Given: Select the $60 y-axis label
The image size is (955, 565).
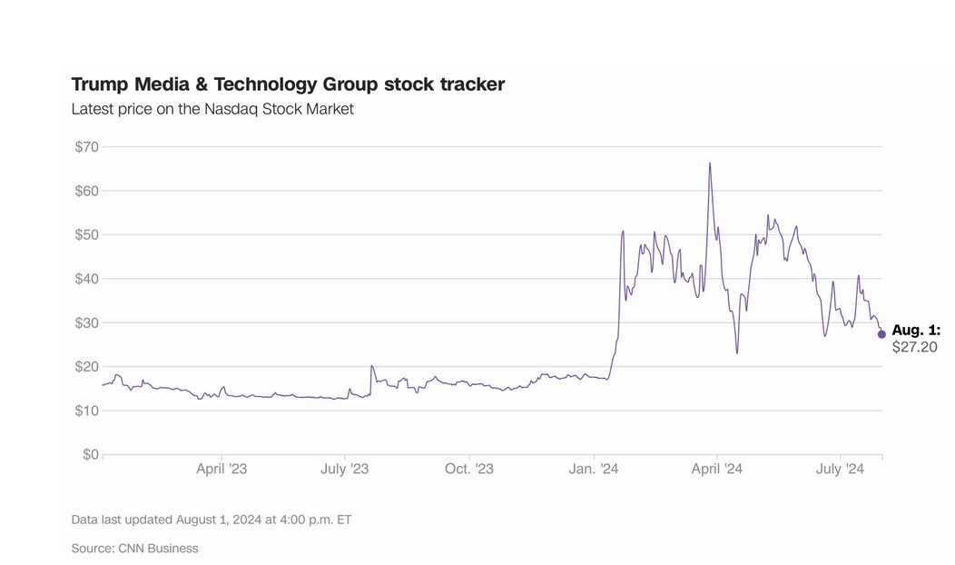Looking at the screenshot, I should (x=86, y=191).
